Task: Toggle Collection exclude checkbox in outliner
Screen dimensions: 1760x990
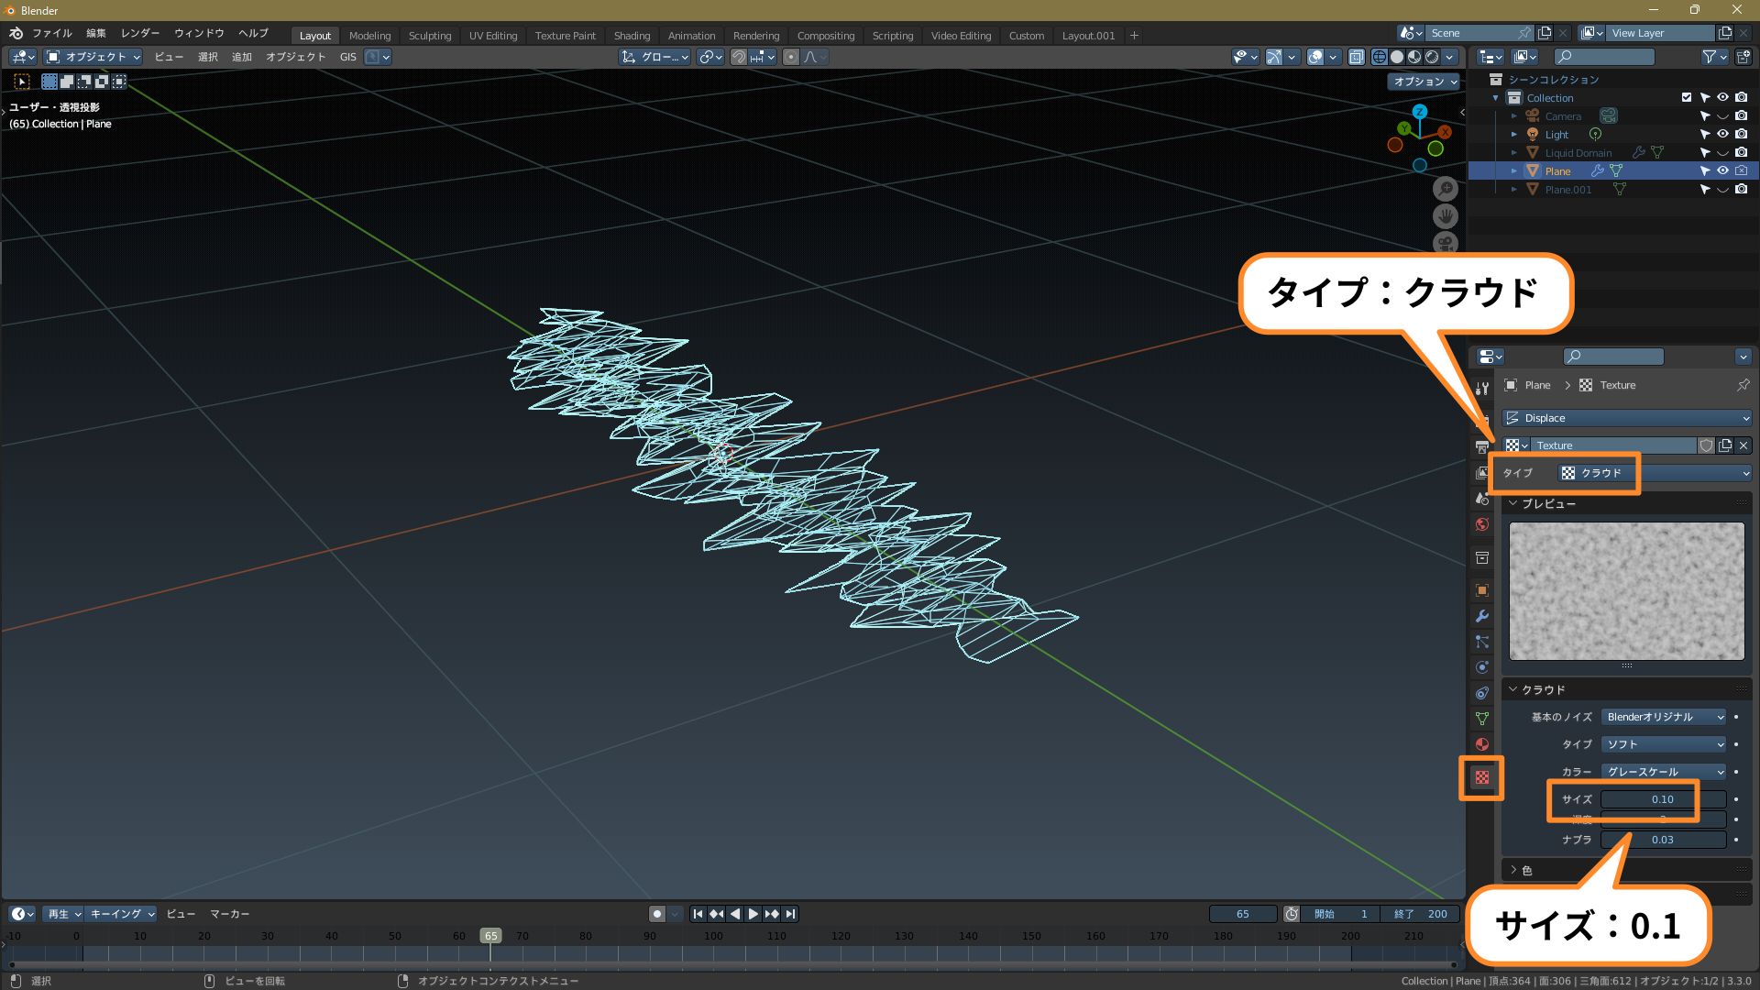Action: click(x=1686, y=97)
